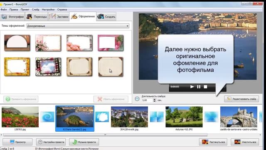Click Редактировать слайд button
This screenshot has width=266, height=150.
click(241, 99)
